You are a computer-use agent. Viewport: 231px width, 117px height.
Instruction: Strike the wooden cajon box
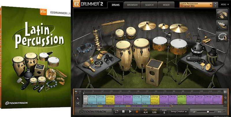(x=154, y=72)
